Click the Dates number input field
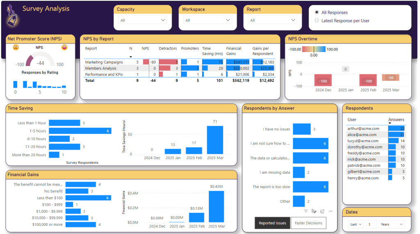The width and height of the screenshot is (420, 234). [371, 224]
